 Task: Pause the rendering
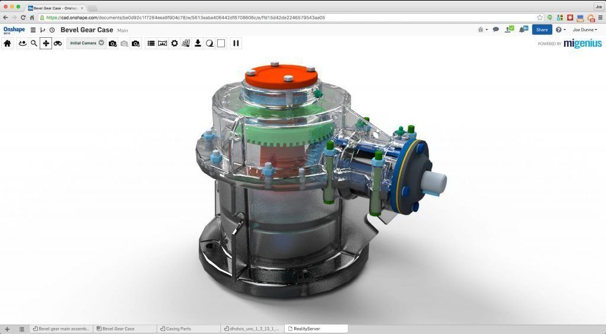click(236, 43)
